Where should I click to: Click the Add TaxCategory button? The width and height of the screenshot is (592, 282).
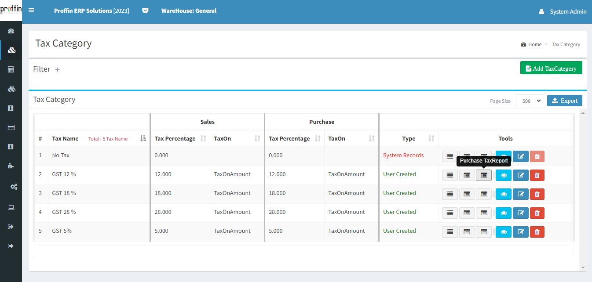pyautogui.click(x=551, y=68)
